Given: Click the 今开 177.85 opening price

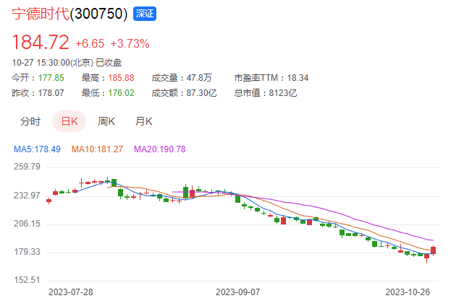Looking at the screenshot, I should click(x=38, y=78).
